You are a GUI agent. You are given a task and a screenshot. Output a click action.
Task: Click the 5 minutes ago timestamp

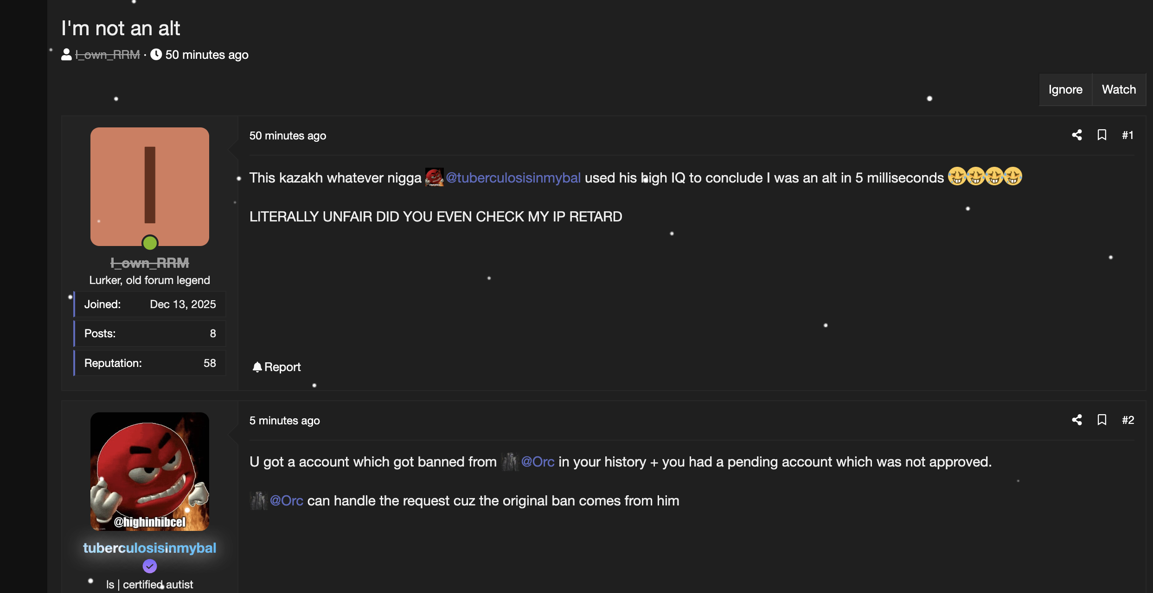285,421
